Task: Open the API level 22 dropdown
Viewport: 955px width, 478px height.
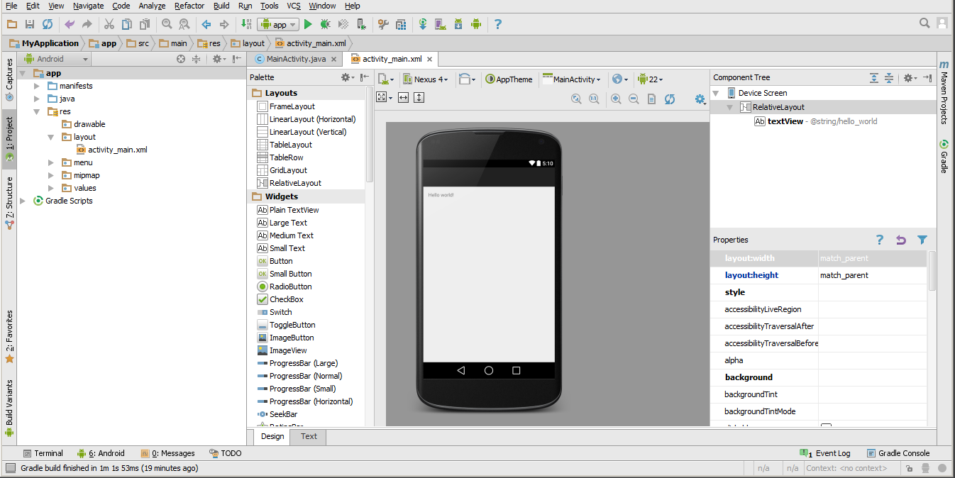Action: 652,79
